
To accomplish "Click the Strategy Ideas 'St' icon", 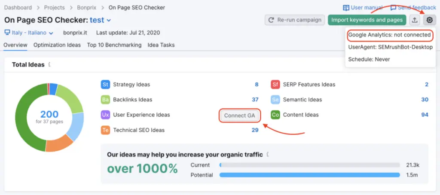I will [105, 85].
